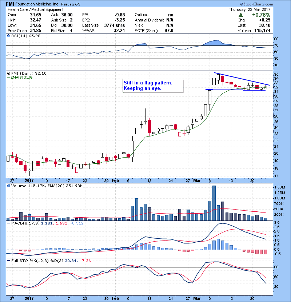Viewport: 291px width, 302px height.
Task: Click the green EMA(8) legend line marker
Action: point(8,78)
